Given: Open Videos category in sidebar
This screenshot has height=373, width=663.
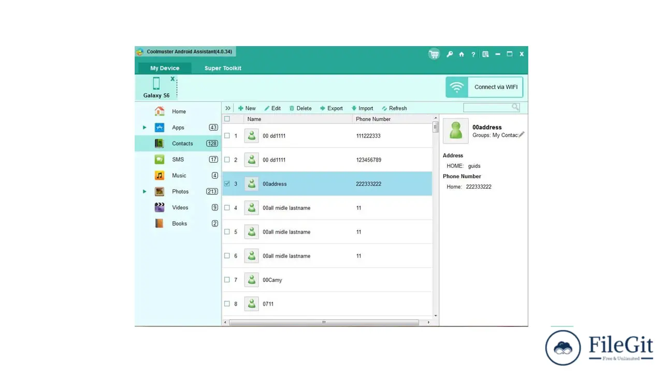Looking at the screenshot, I should point(178,208).
